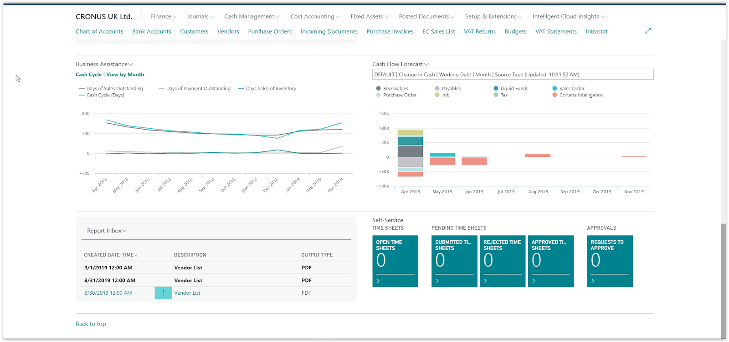
Task: Open the arrow on Approved Time Sheets tile
Action: tap(534, 281)
